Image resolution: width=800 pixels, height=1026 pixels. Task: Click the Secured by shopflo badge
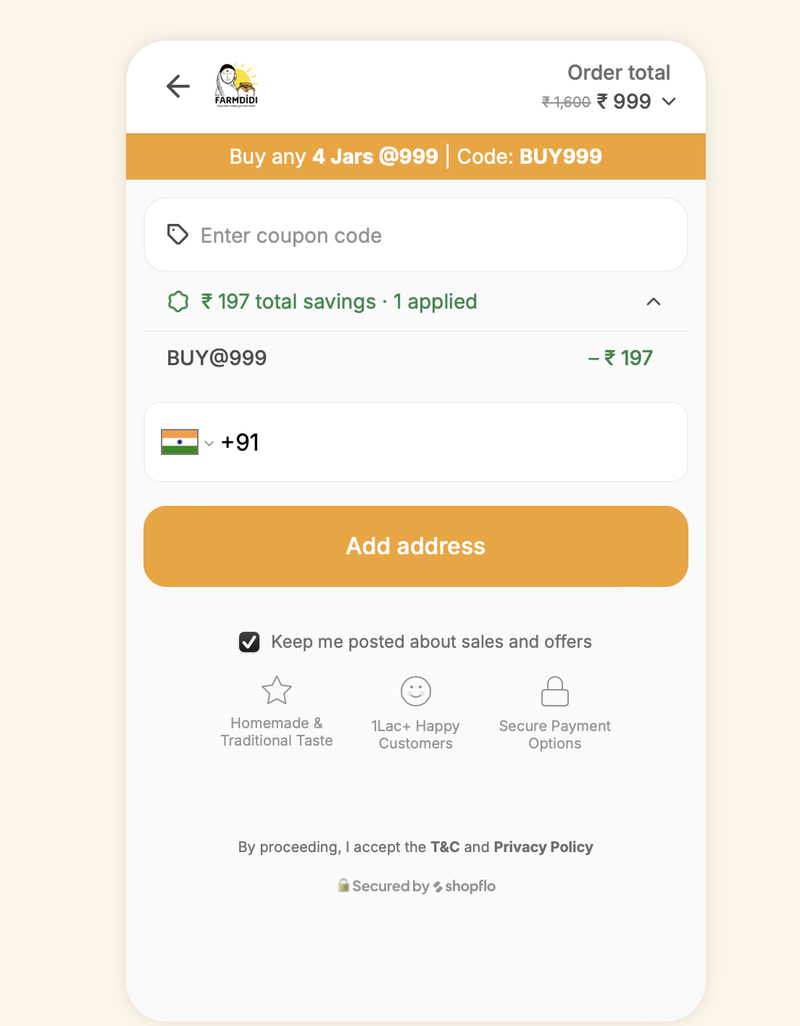click(x=417, y=886)
